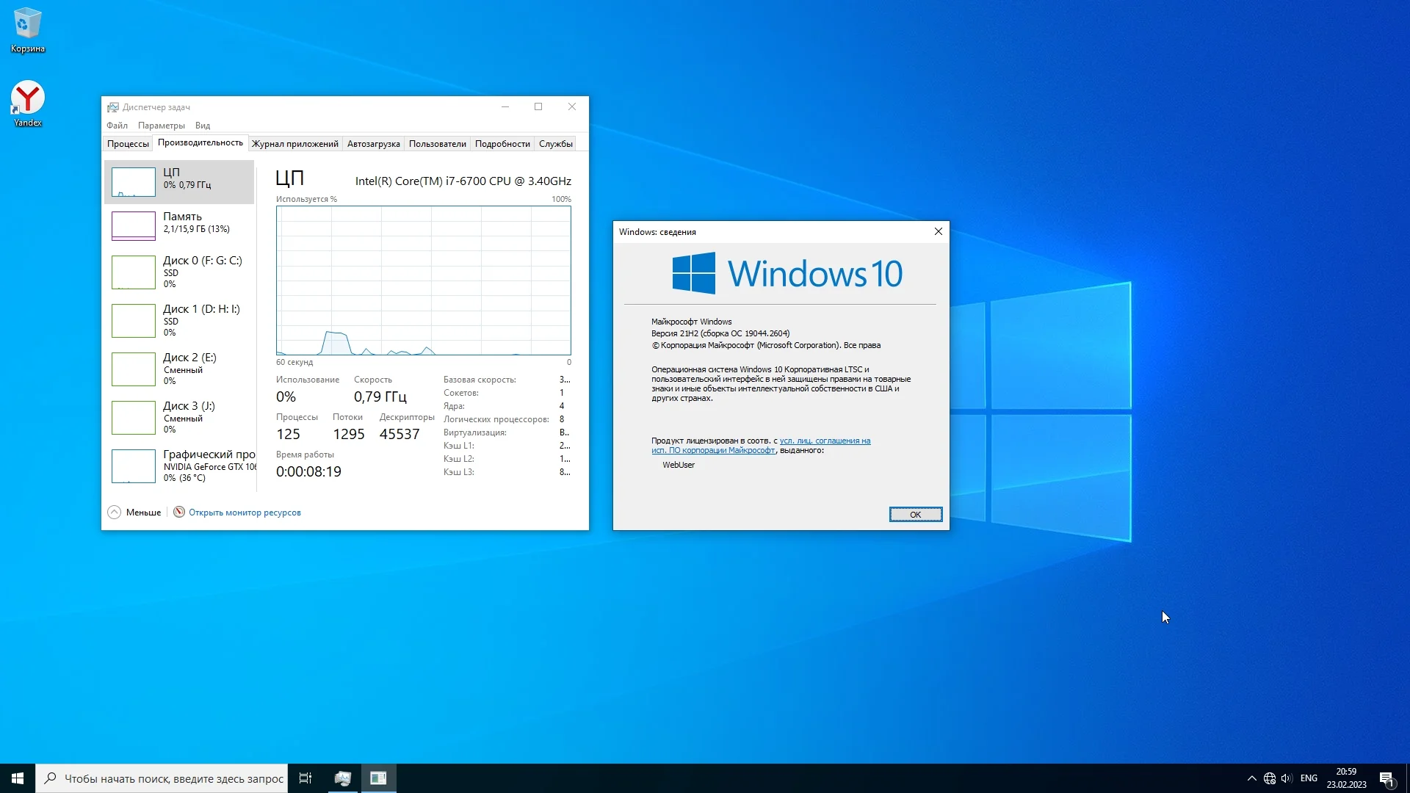1410x793 pixels.
Task: Switch to the Автозагрузка tab
Action: coord(373,144)
